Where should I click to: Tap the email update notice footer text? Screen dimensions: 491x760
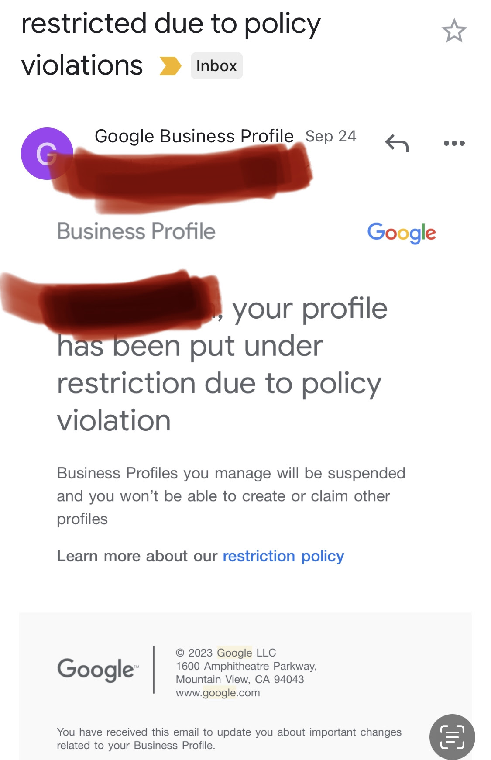229,739
